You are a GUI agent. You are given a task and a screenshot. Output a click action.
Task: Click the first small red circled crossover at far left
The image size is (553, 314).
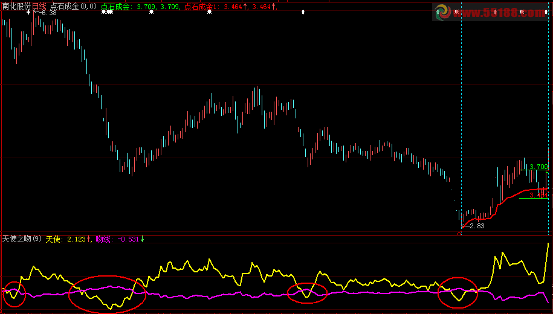tap(15, 293)
